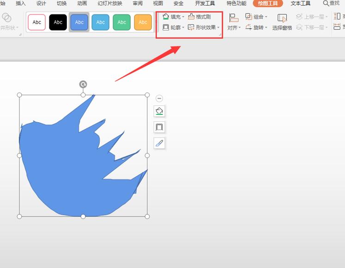345x268 pixels.
Task: Click the bottom-right corner handle of shape
Action: pyautogui.click(x=147, y=216)
